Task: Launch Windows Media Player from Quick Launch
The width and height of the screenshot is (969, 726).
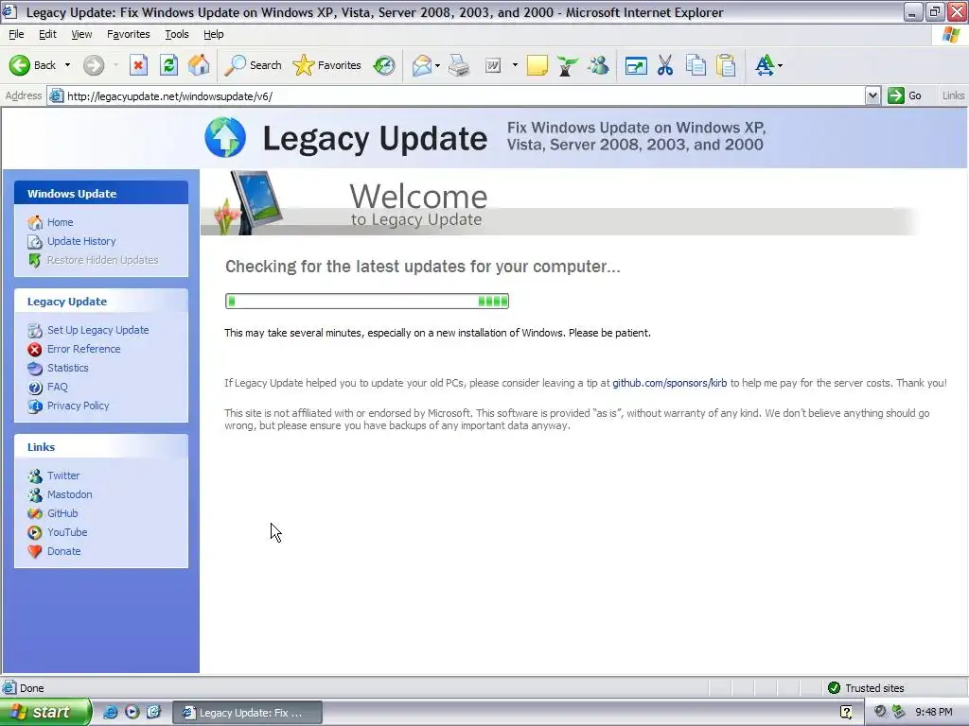Action: coord(132,712)
